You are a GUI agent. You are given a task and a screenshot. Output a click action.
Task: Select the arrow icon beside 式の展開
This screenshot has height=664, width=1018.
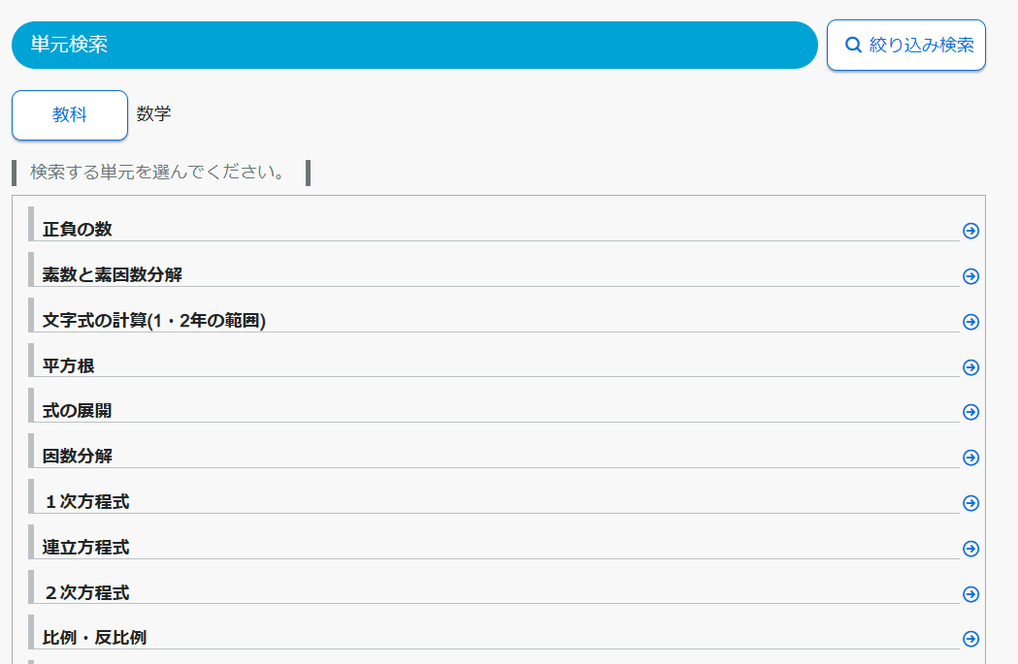970,412
